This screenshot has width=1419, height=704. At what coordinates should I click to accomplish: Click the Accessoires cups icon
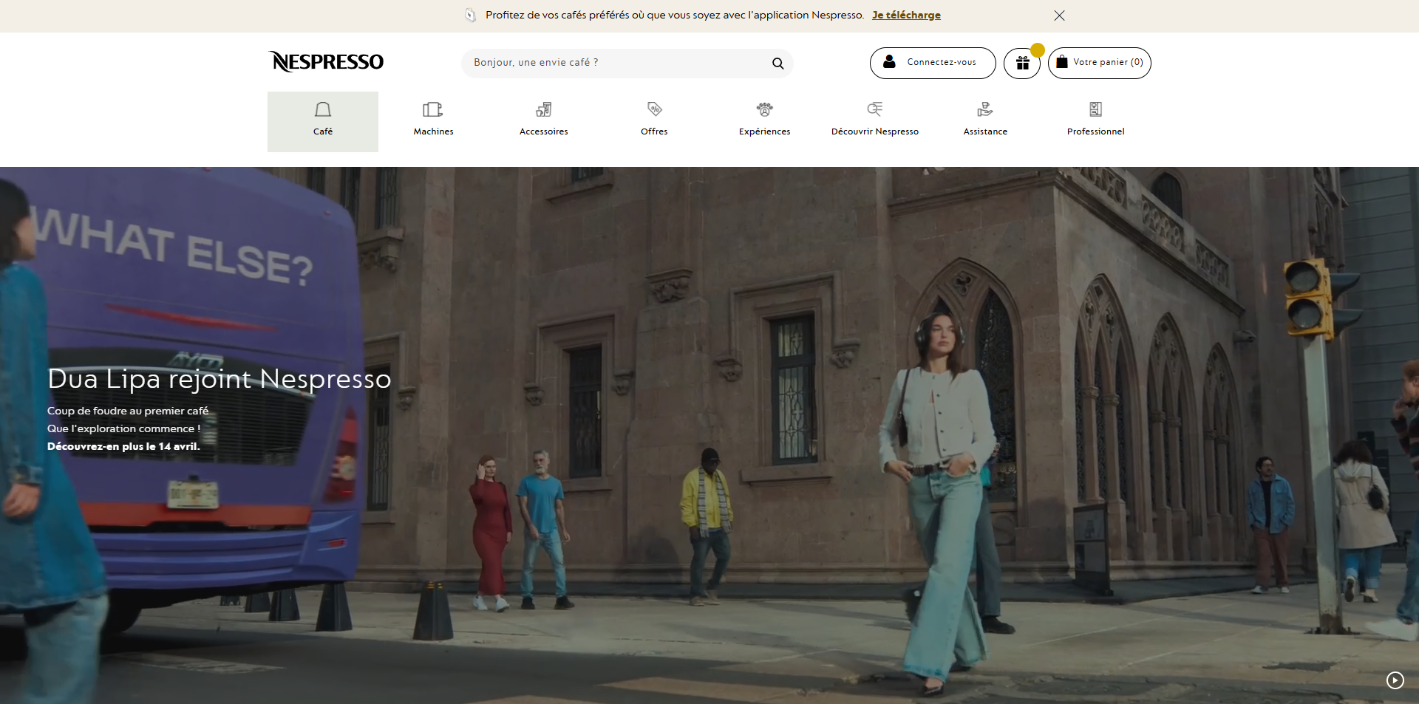pos(544,109)
